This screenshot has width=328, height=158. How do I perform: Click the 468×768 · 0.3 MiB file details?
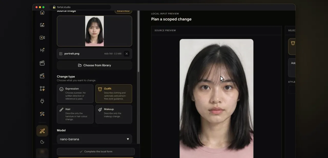click(x=113, y=54)
